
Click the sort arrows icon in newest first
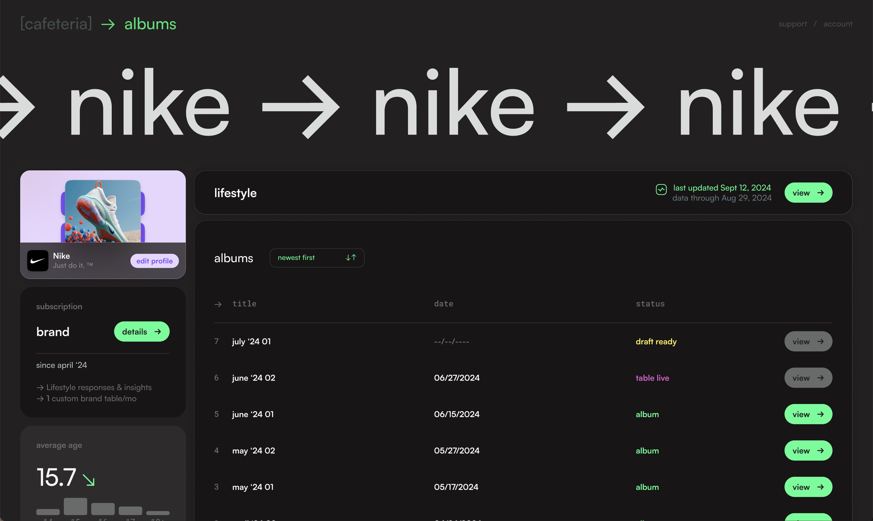pyautogui.click(x=351, y=258)
